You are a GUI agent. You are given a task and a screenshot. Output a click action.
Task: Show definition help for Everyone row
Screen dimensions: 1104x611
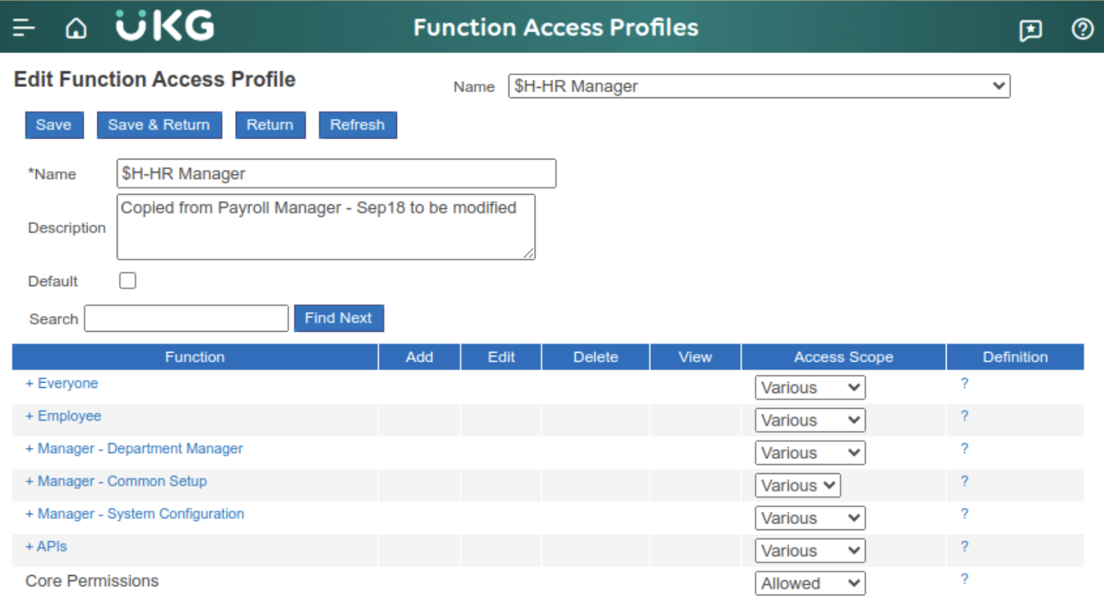(x=965, y=383)
